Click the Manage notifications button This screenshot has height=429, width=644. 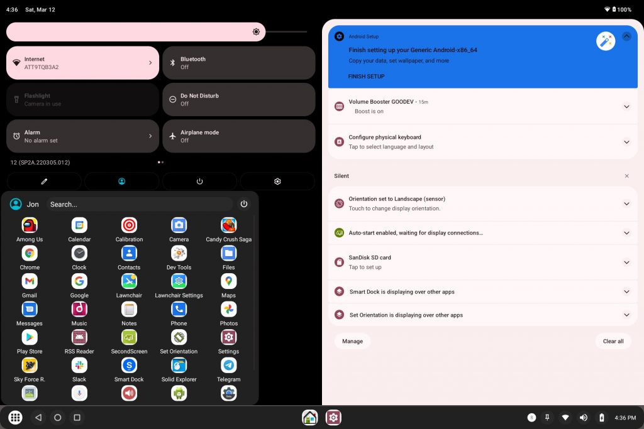click(x=352, y=341)
